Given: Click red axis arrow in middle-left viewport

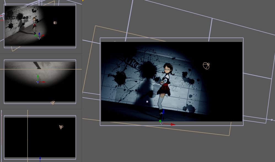Looking at the screenshot, I should coord(44,82).
